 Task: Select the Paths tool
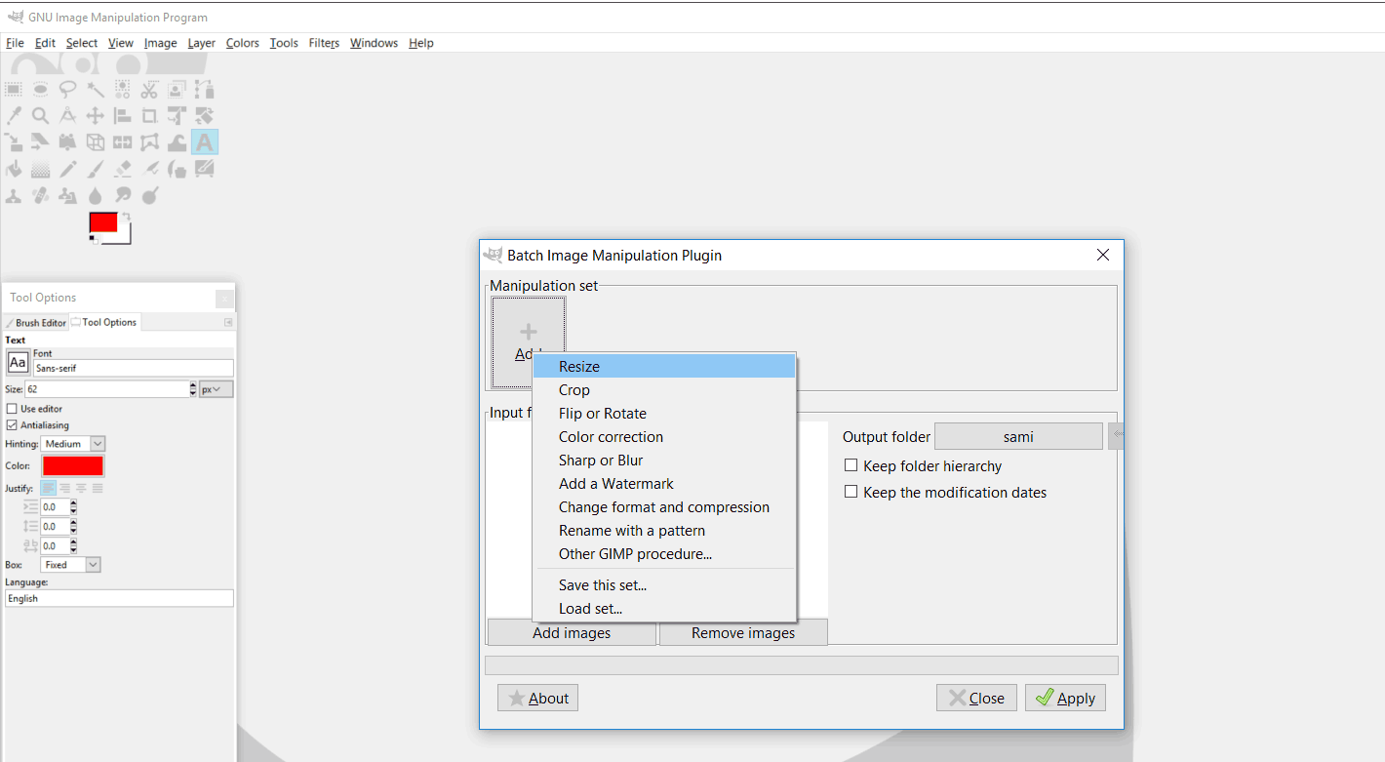[x=204, y=90]
